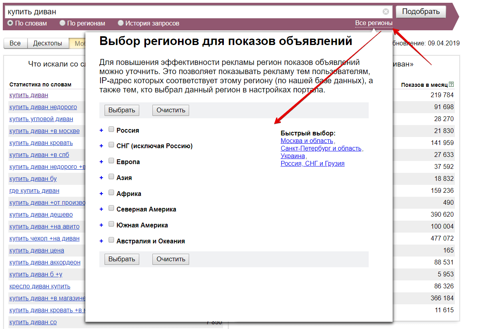Expand the Россия region tree

coord(101,130)
